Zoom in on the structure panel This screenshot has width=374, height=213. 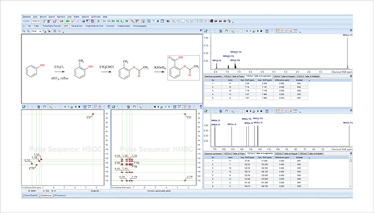[24, 31]
